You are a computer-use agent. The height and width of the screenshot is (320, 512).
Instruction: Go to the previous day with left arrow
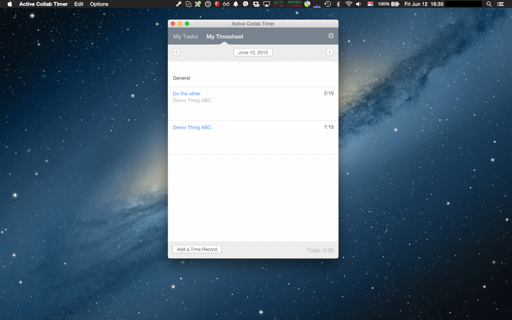pyautogui.click(x=177, y=52)
